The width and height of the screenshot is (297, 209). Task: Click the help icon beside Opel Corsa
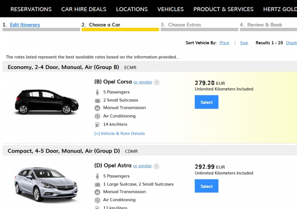tap(157, 82)
